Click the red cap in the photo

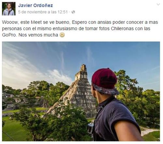pos(105,79)
